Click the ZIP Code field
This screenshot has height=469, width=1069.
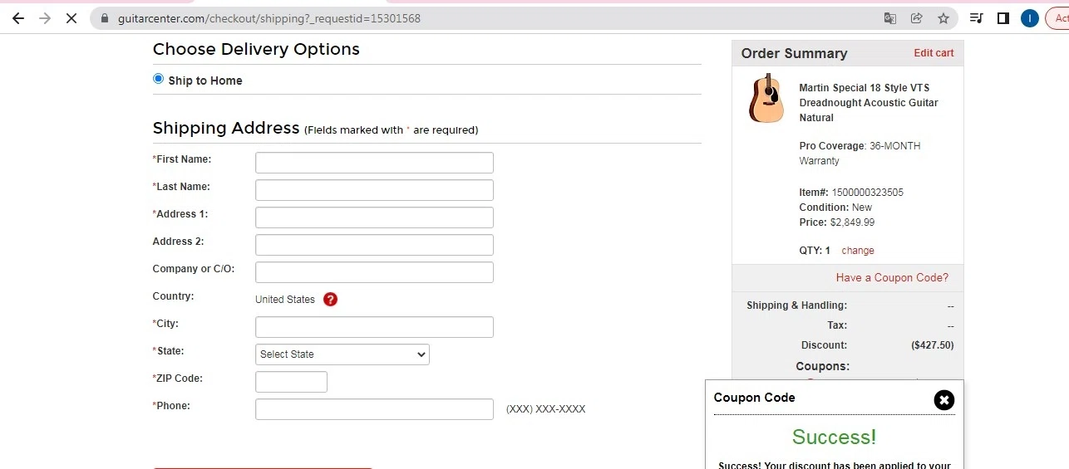(x=291, y=382)
